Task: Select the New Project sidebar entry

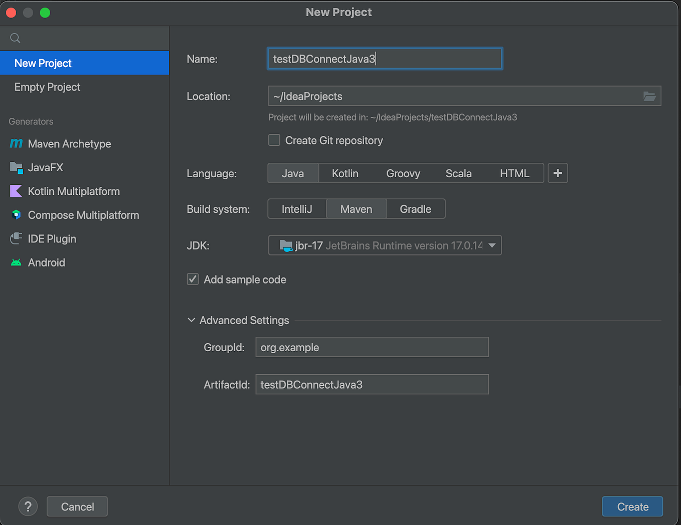Action: 43,63
